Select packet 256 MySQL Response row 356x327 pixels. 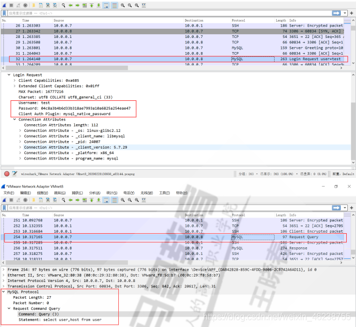pyautogui.click(x=173, y=248)
